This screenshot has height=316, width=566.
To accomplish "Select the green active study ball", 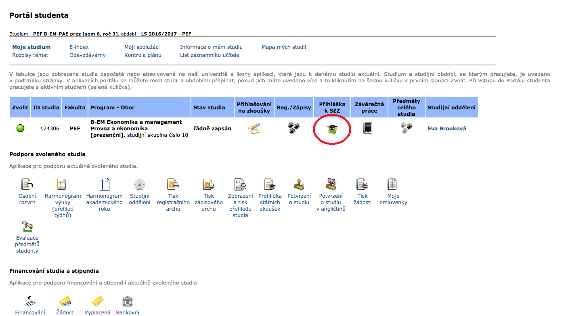I will [20, 128].
